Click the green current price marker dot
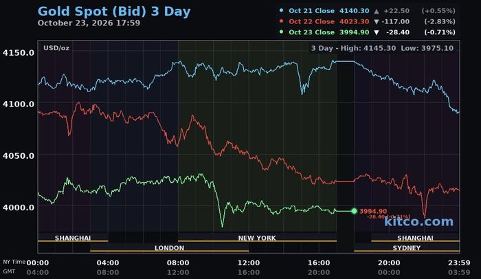481x279 pixels. [x=354, y=211]
